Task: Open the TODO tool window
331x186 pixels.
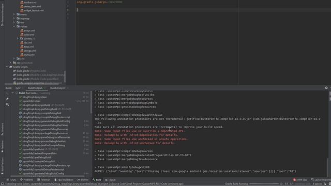Action: 11,180
